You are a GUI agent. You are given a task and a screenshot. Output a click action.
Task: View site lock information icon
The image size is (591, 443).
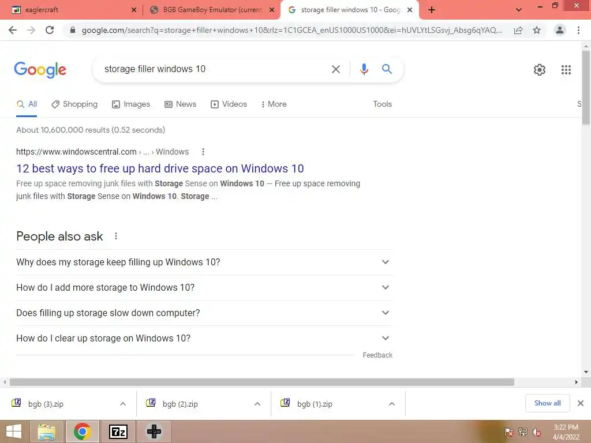pyautogui.click(x=73, y=30)
